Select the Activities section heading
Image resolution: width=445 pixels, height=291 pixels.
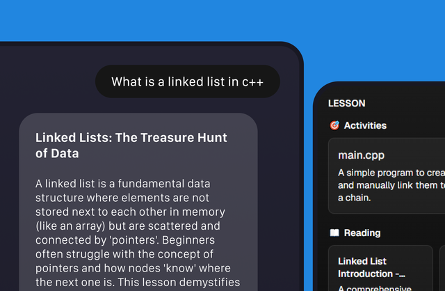click(365, 125)
